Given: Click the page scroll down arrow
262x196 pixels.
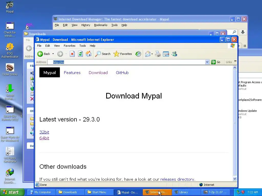Looking at the screenshot, I should (235, 179).
